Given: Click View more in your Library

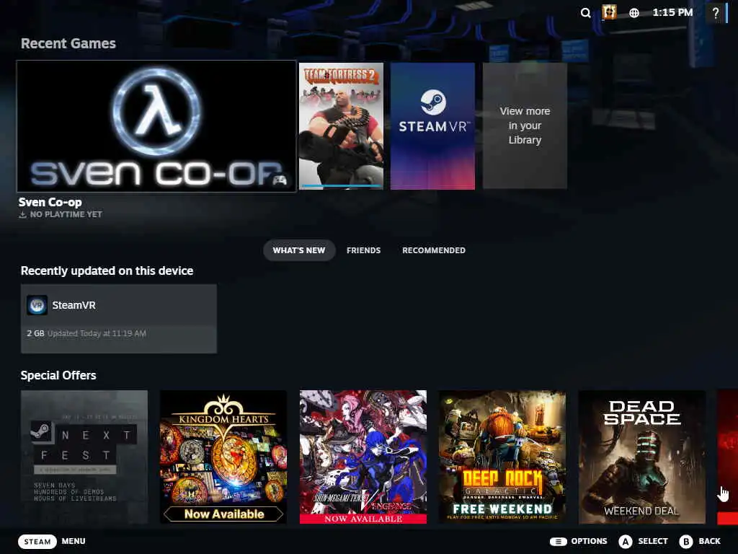Looking at the screenshot, I should coord(525,126).
